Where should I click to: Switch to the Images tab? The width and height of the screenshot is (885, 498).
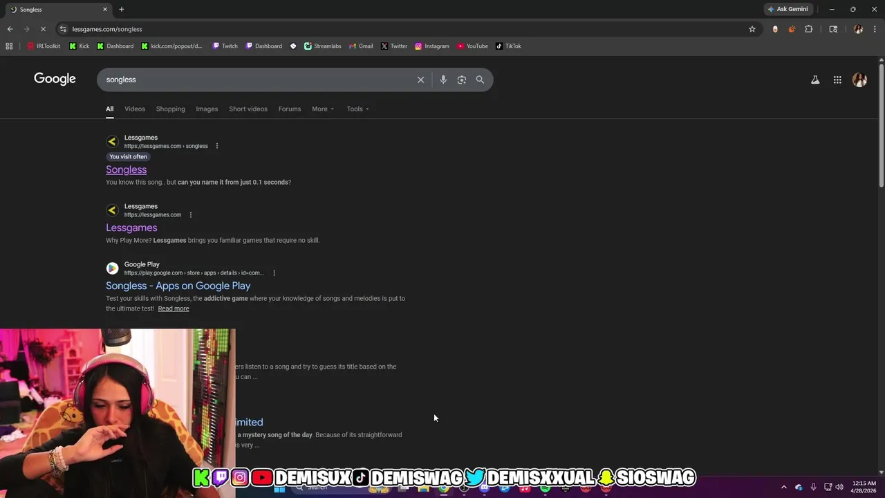(x=207, y=109)
